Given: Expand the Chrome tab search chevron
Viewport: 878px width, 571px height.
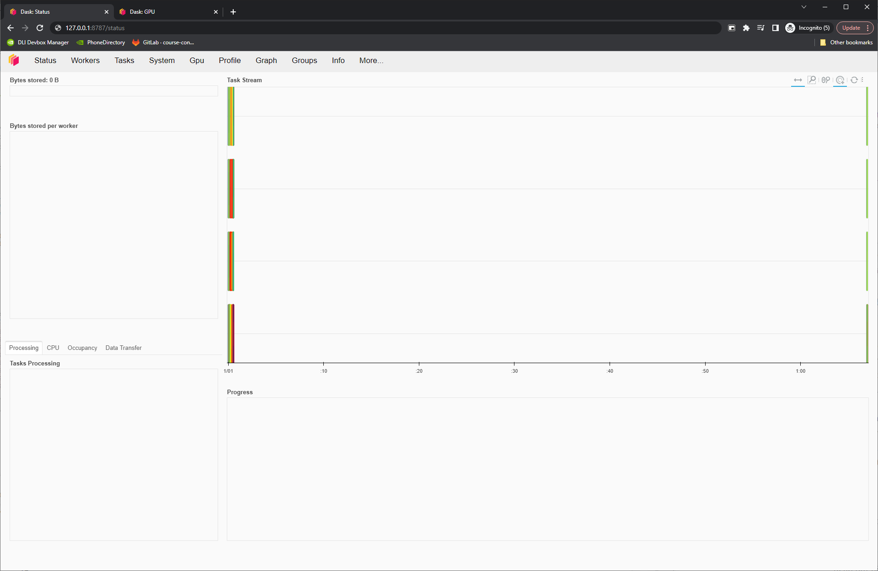Looking at the screenshot, I should tap(803, 7).
